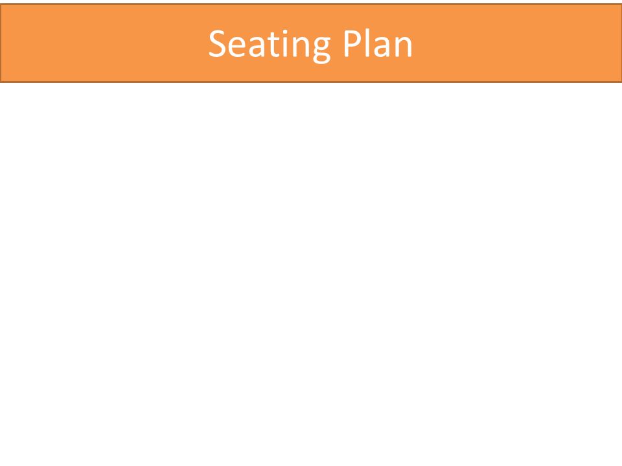Screen dimensions: 622x466
Task: Click the Seating Plan title text
Action: coord(310,45)
